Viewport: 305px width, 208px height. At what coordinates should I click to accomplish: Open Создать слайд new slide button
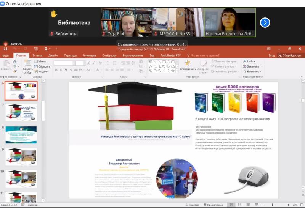[27, 65]
